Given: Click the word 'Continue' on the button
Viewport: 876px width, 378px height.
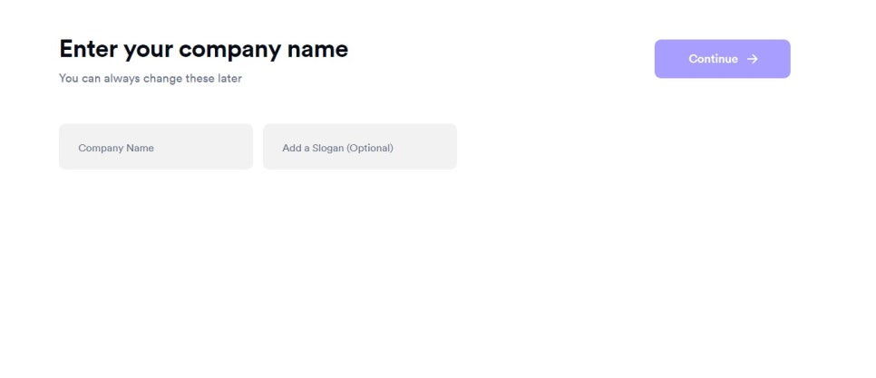Looking at the screenshot, I should (713, 59).
